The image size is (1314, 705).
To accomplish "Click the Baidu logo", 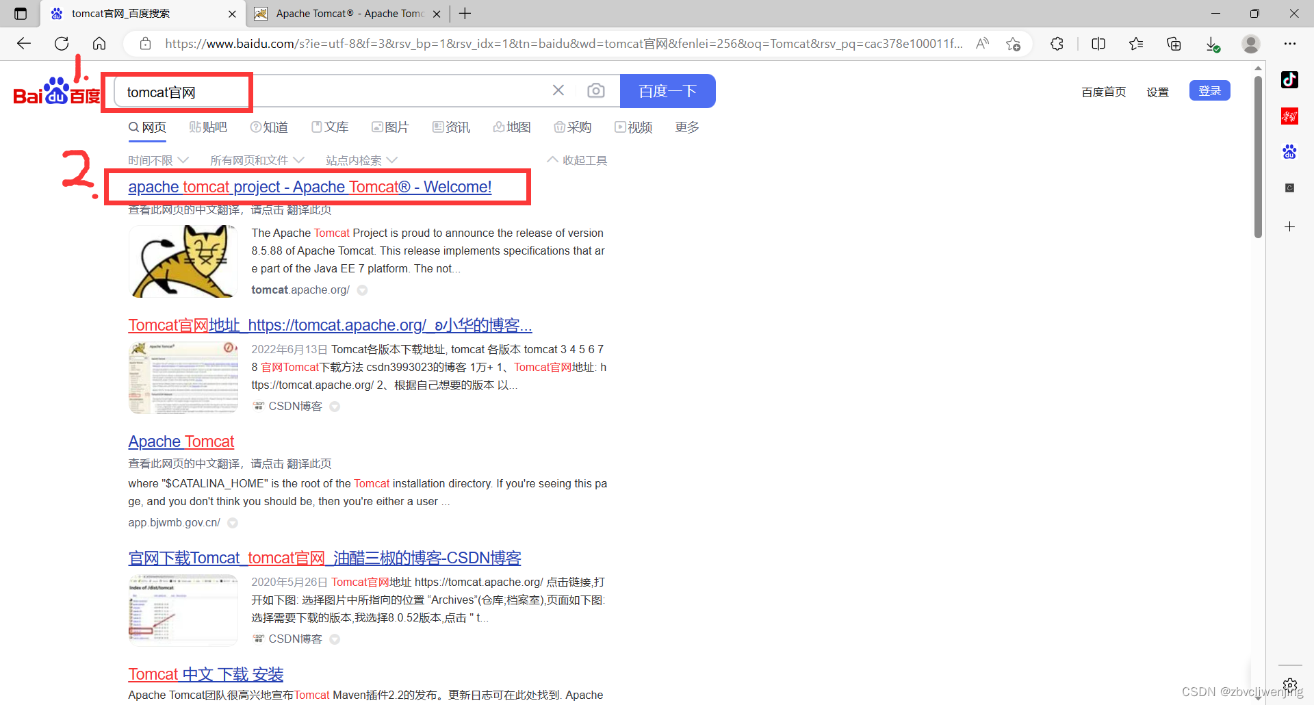I will pyautogui.click(x=57, y=92).
